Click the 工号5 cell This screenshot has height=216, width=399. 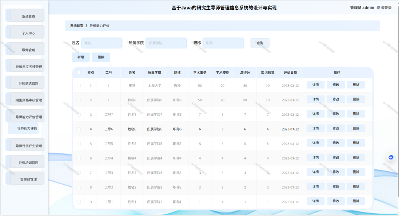point(109,143)
